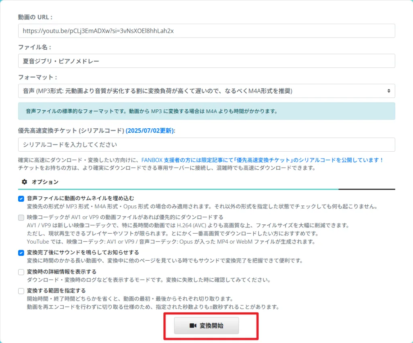Click label 音声ファイルに動画のサムネイルを埋め込む
This screenshot has width=413, height=343.
[80, 198]
